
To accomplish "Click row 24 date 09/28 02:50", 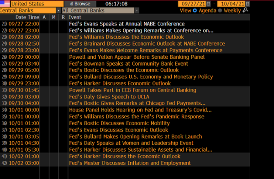I will click(24, 44).
